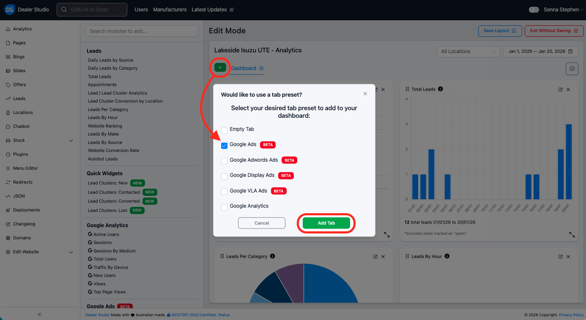Click the info icon beside Leads By Hour
This screenshot has width=586, height=320.
pos(447,256)
